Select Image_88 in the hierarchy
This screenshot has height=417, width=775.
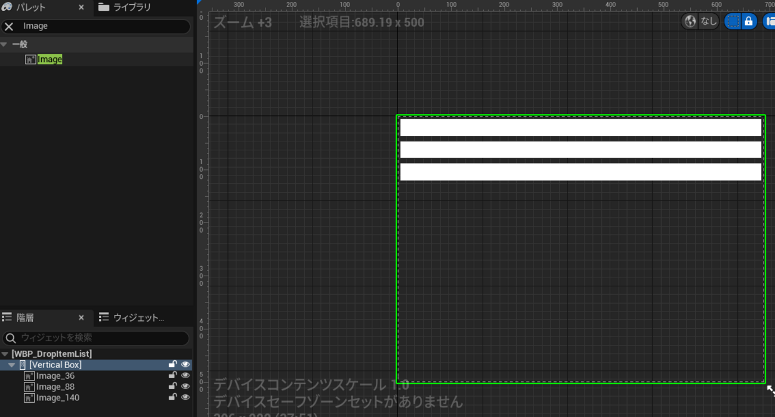(x=55, y=387)
